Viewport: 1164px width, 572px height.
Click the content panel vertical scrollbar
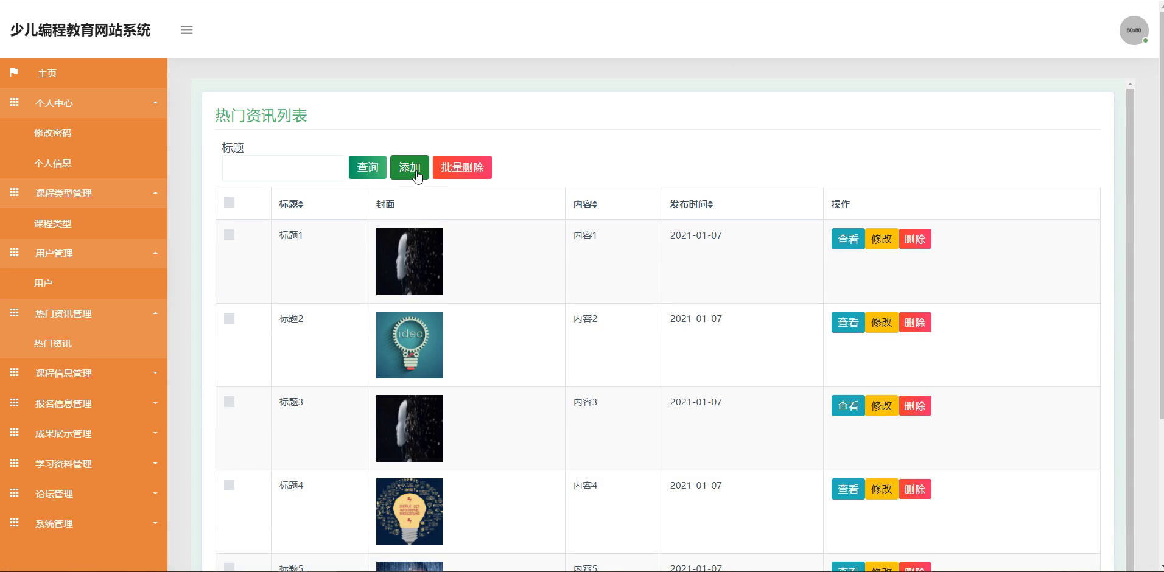(1130, 329)
